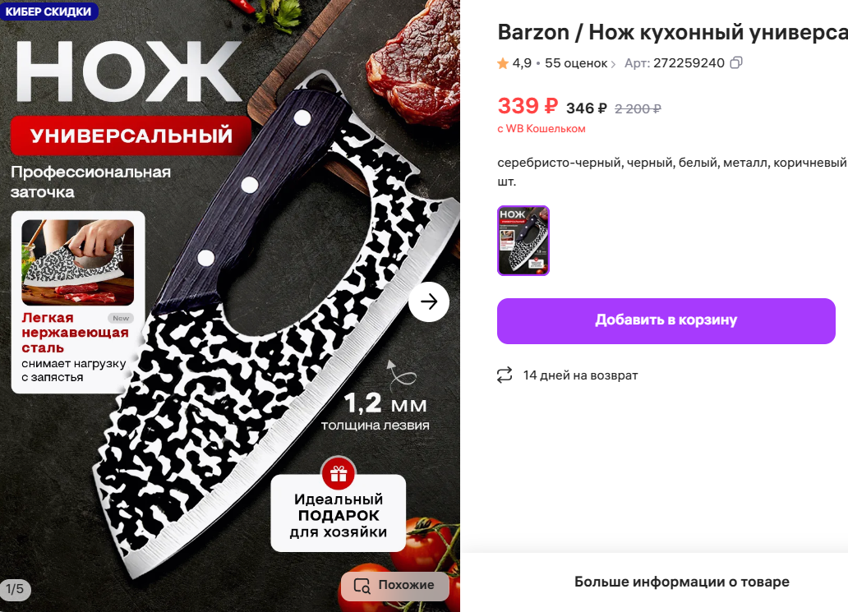This screenshot has width=848, height=612.
Task: Select the knife product thumbnail
Action: [523, 241]
